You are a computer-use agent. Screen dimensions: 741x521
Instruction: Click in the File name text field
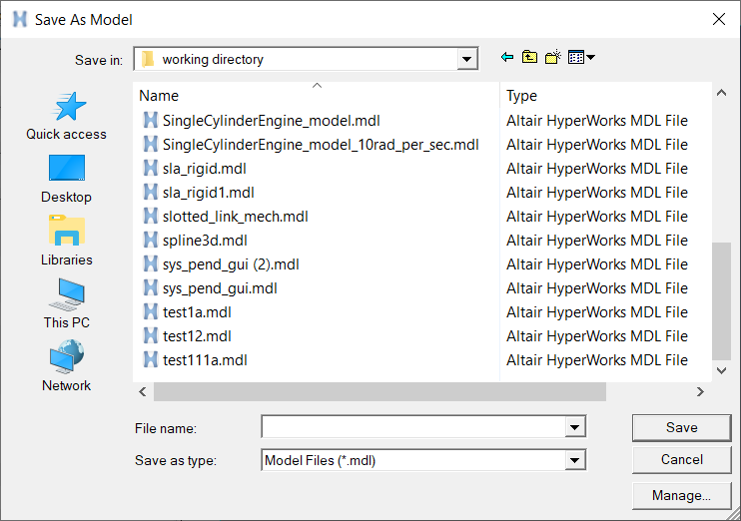click(412, 428)
